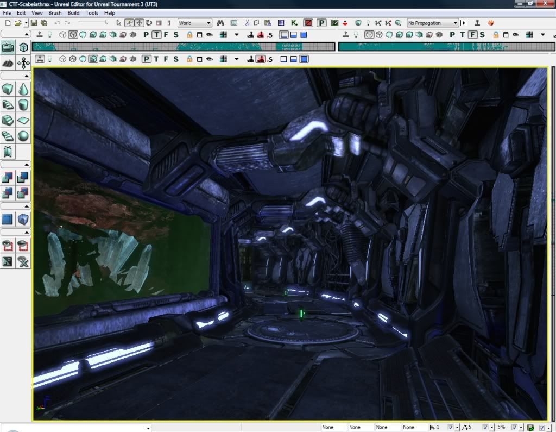Click the Save level icon

(x=34, y=23)
